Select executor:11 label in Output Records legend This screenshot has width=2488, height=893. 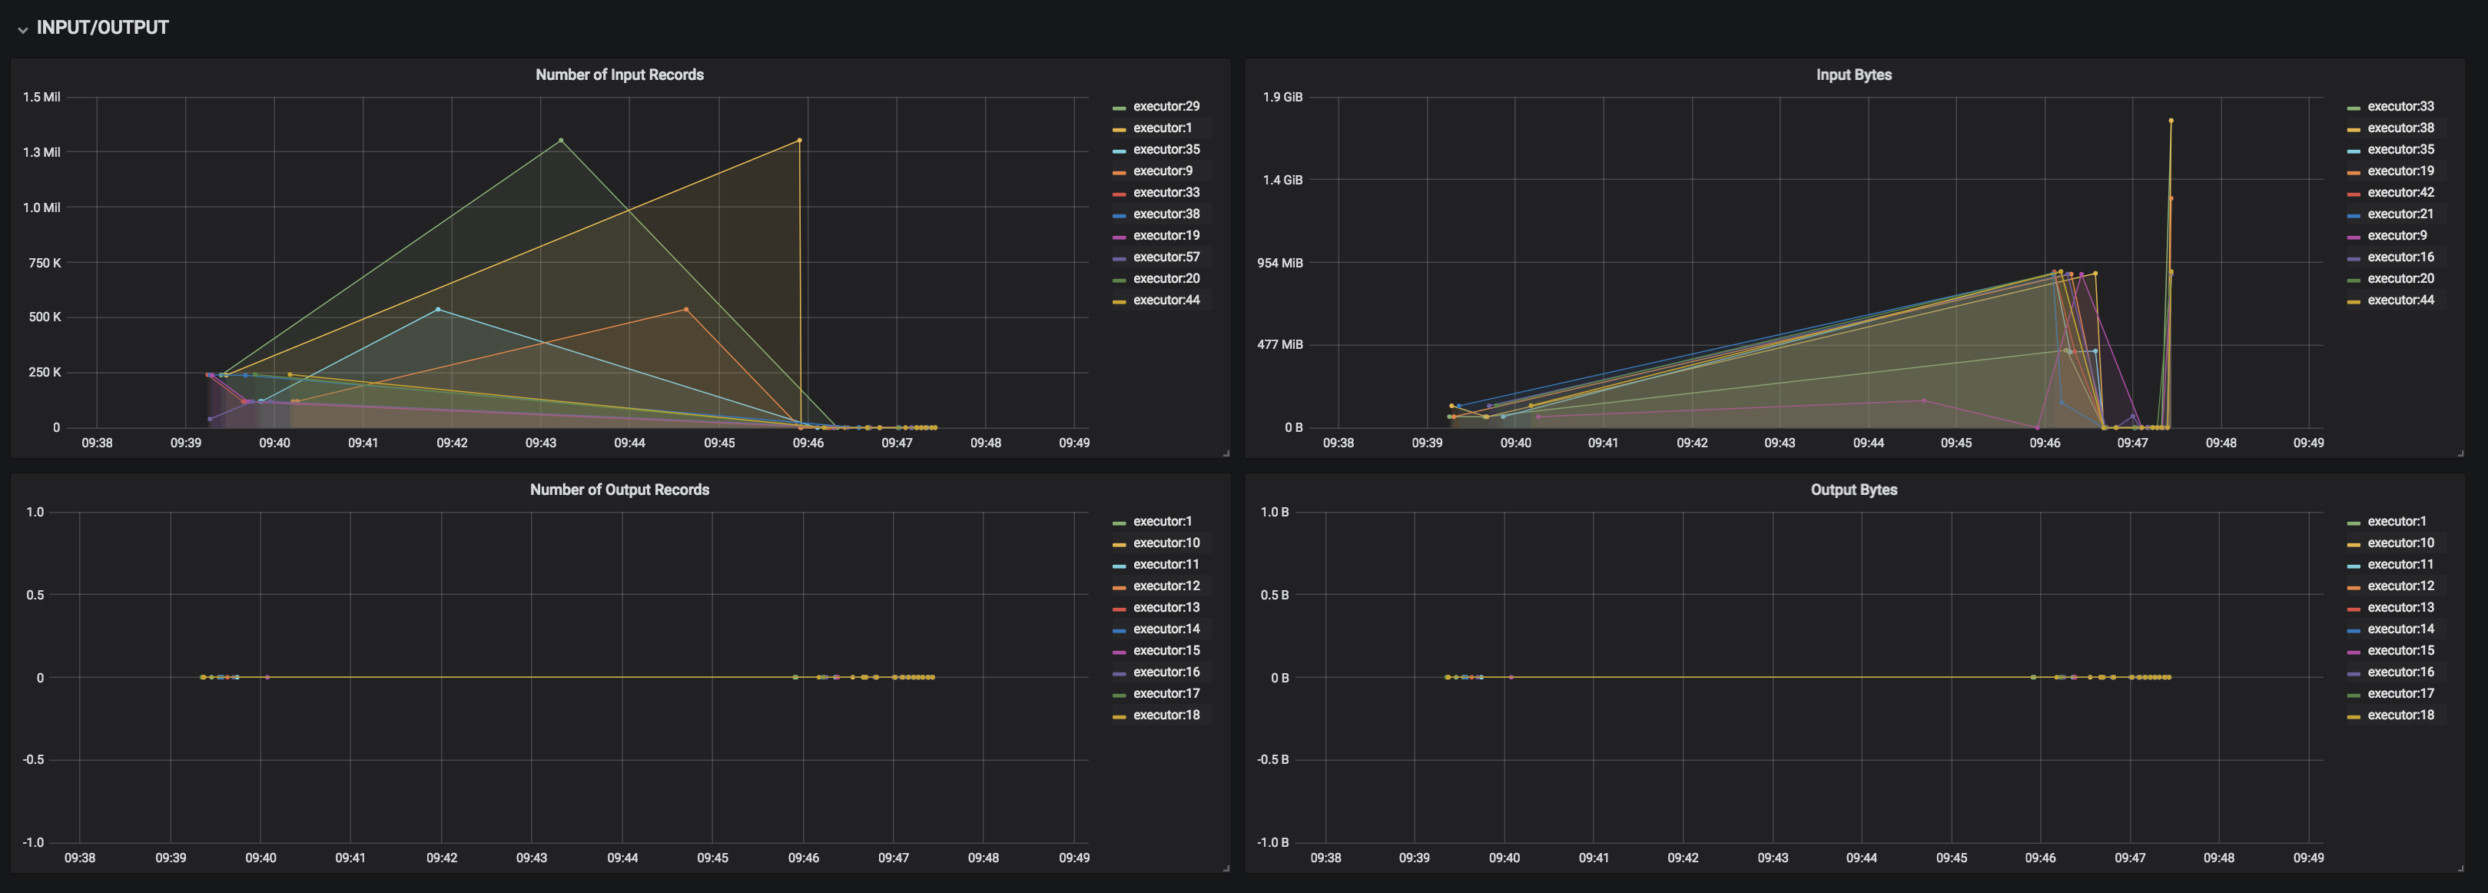(x=1166, y=564)
